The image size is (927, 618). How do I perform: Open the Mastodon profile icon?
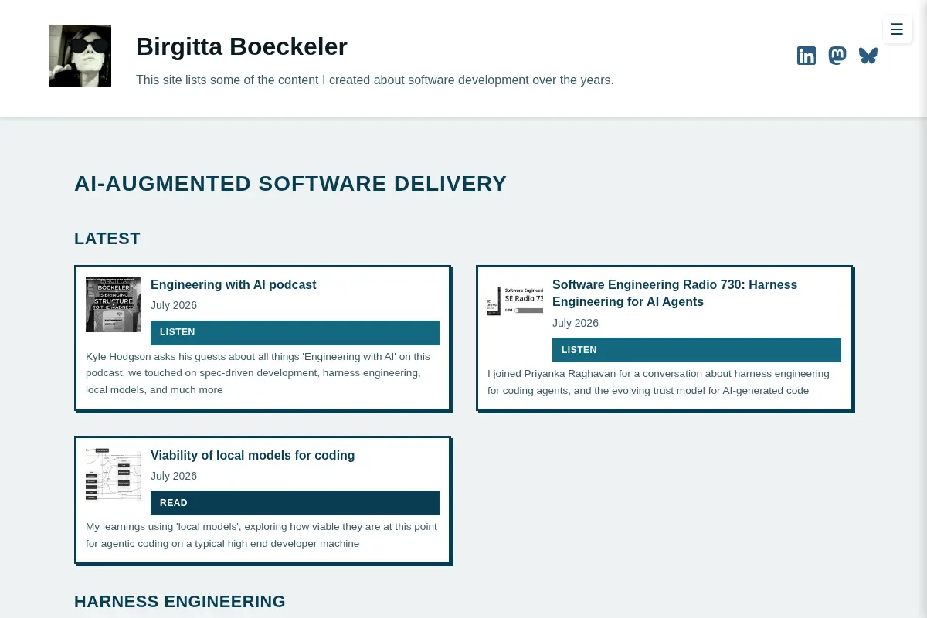pyautogui.click(x=837, y=56)
